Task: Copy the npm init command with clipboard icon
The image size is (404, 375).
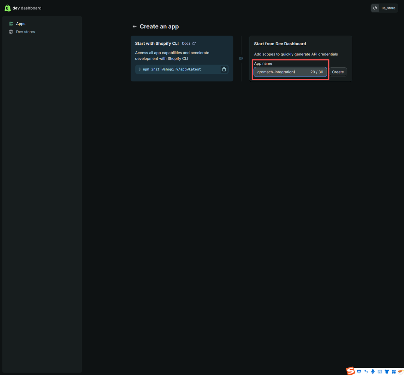Action: pos(224,69)
